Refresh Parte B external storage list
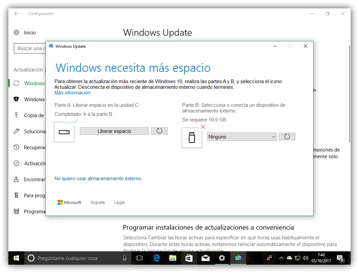This screenshot has width=359, height=273. coord(287,136)
